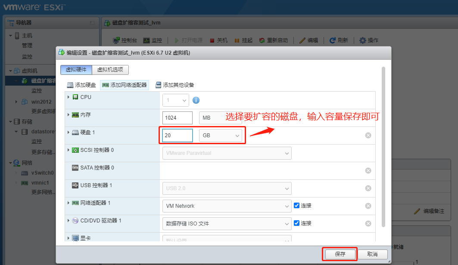Click More storage (更多存储) link
This screenshot has width=458, height=265.
pos(43,152)
